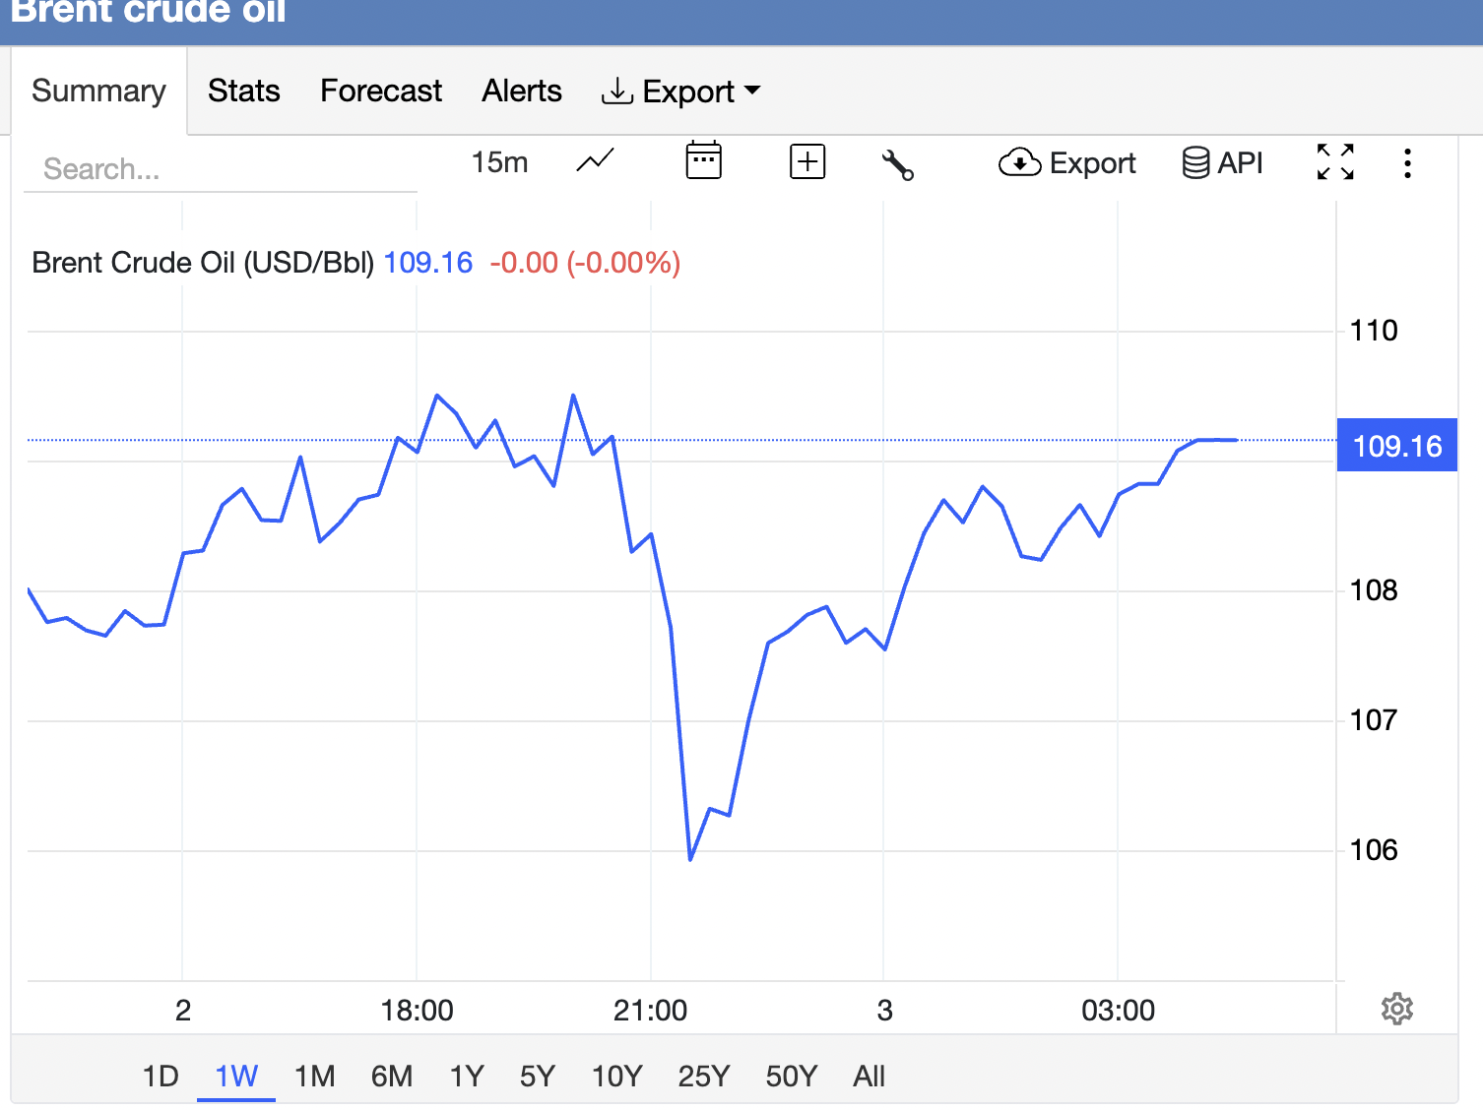Image resolution: width=1483 pixels, height=1110 pixels.
Task: Click the plus compare-indicator icon
Action: click(x=807, y=161)
